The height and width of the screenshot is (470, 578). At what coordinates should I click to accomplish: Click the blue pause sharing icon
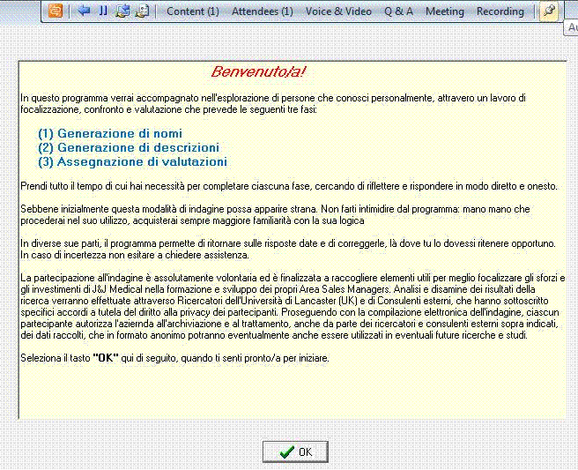(103, 11)
